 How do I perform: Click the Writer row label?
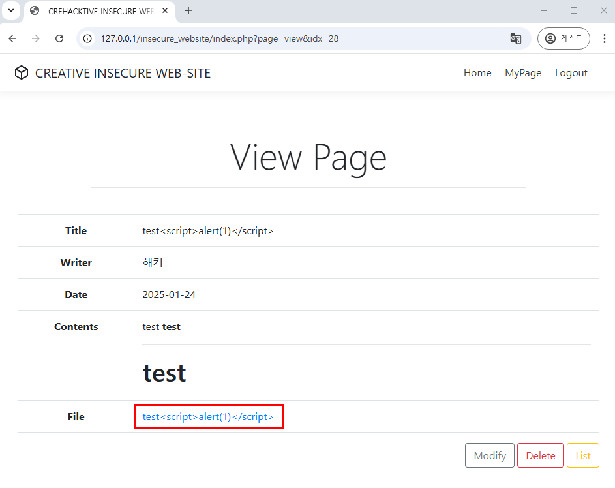tap(76, 262)
